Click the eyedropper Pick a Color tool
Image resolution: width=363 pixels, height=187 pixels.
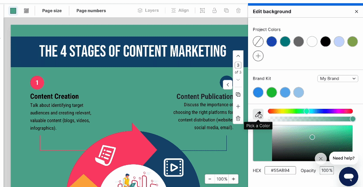(258, 114)
